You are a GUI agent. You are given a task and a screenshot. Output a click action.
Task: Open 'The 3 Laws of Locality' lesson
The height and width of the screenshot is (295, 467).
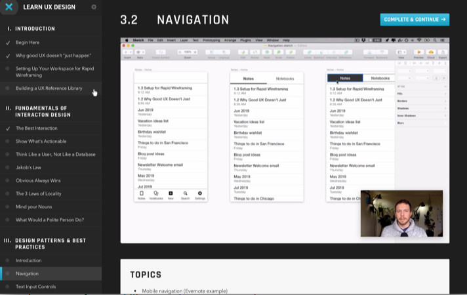tap(51, 193)
